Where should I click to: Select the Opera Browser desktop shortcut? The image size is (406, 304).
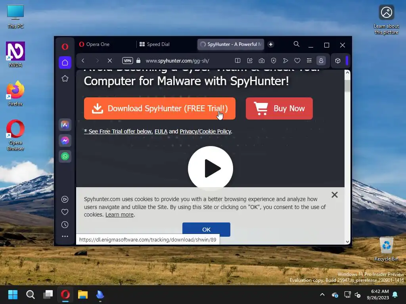[15, 135]
